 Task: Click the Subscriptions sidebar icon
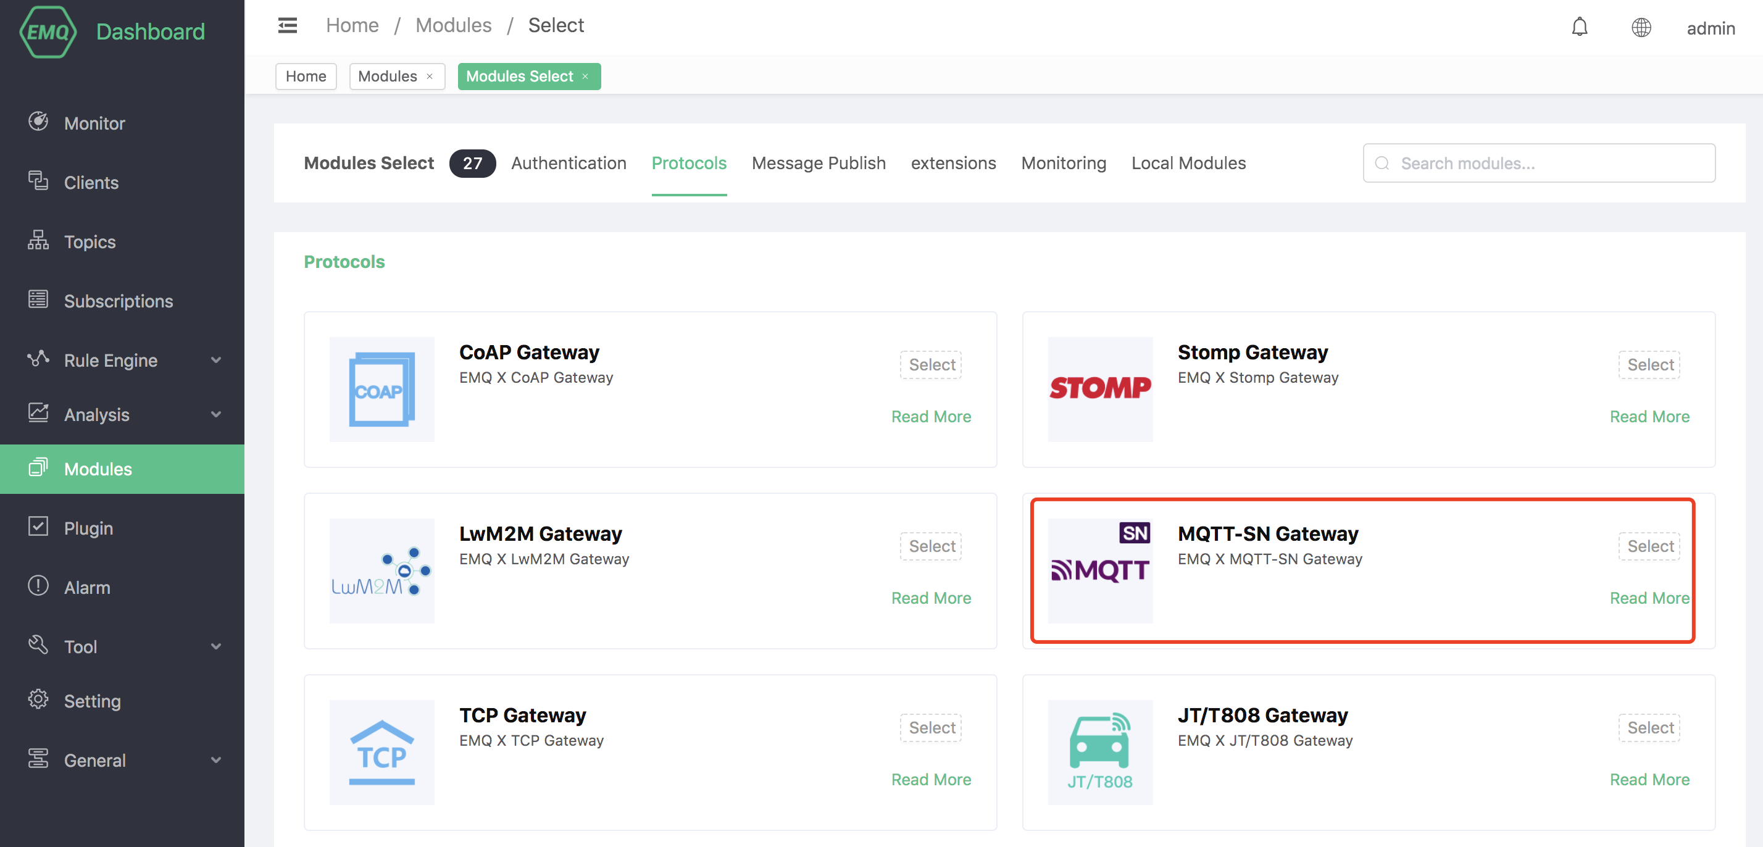pos(38,299)
